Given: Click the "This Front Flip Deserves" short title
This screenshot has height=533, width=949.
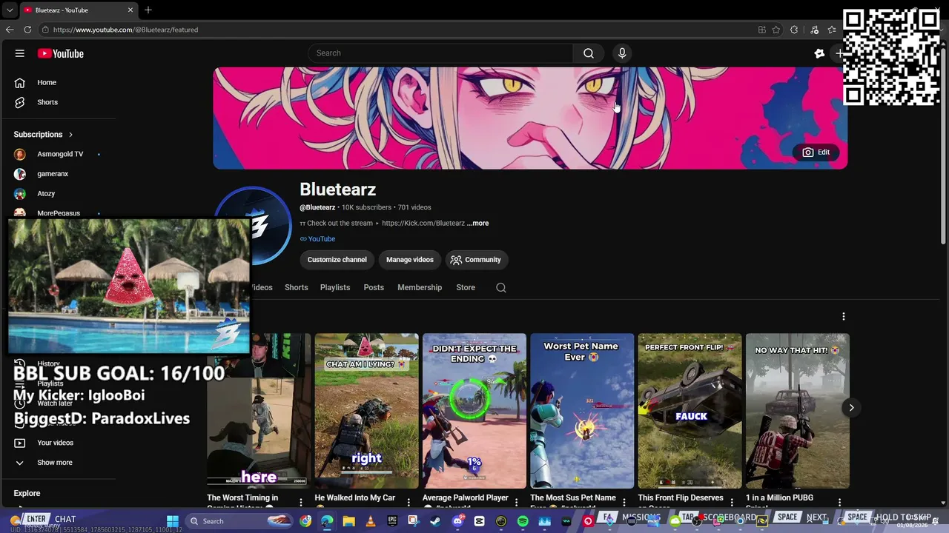Looking at the screenshot, I should click(681, 498).
